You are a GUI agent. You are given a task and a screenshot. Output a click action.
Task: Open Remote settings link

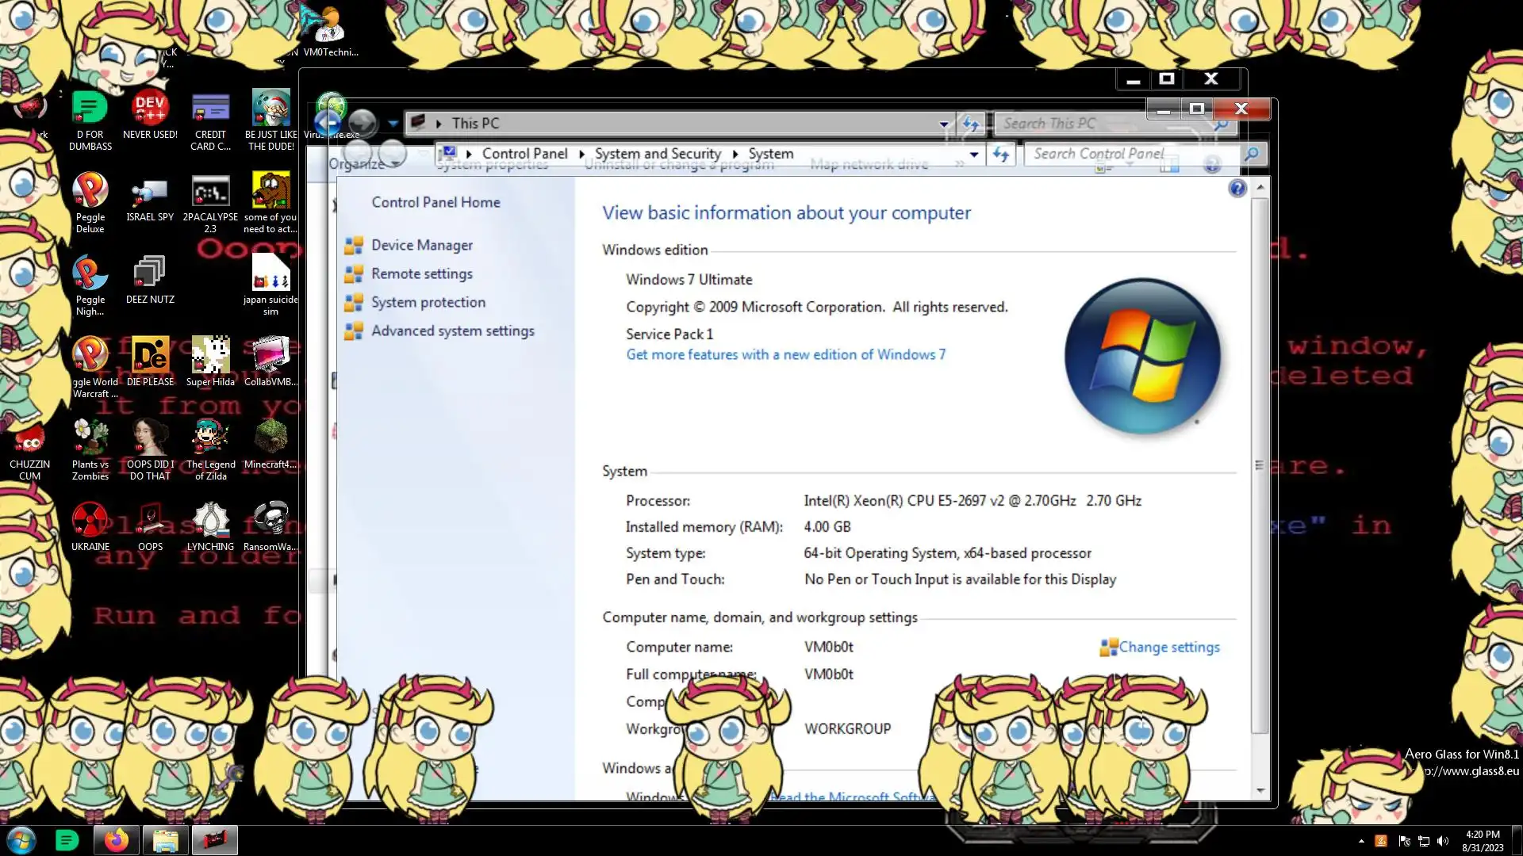421,273
